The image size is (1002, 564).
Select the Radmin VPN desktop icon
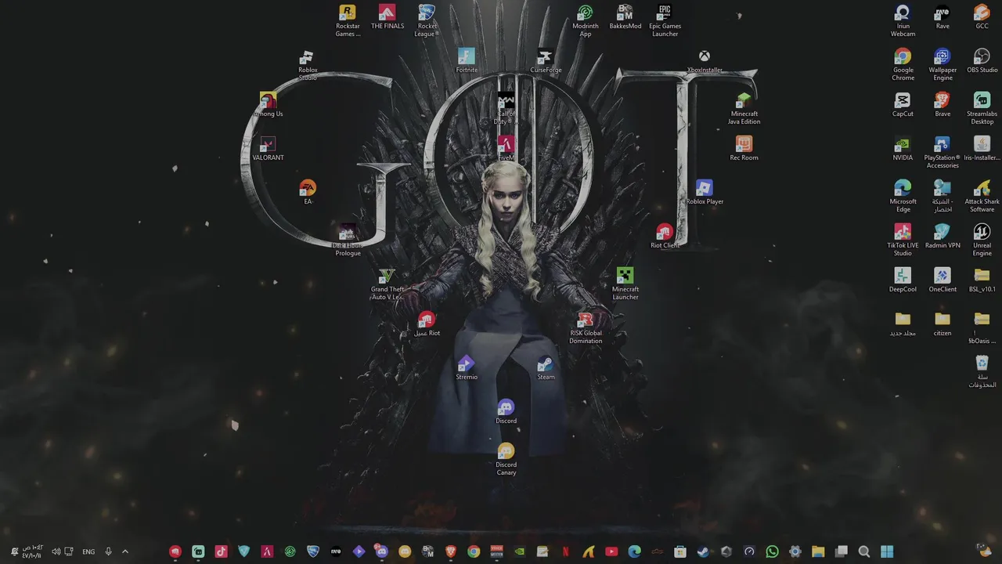[943, 237]
